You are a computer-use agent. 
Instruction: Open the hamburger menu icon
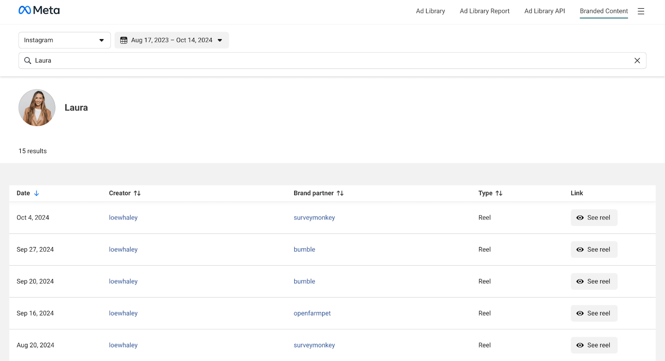[x=641, y=11]
